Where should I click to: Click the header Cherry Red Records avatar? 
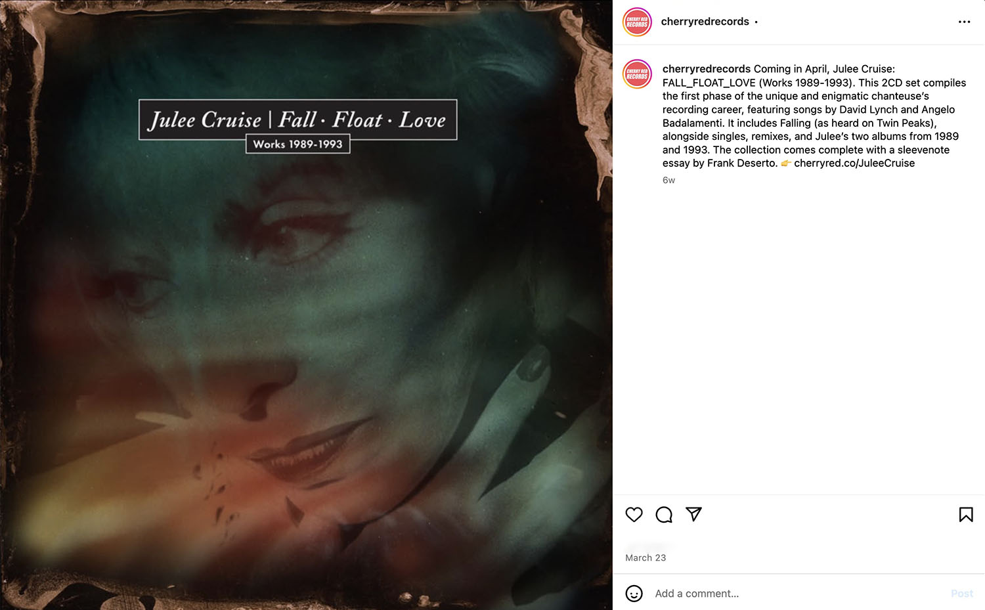(637, 22)
